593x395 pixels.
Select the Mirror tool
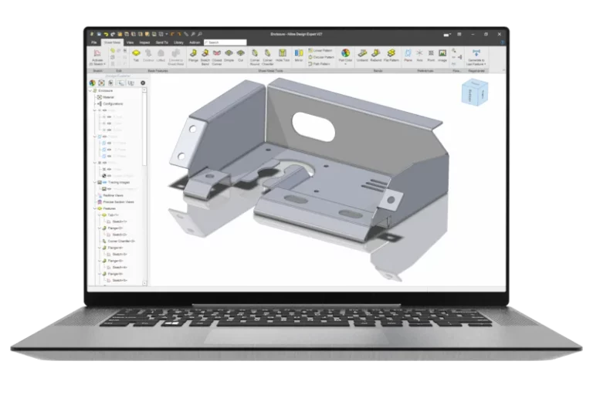[299, 56]
